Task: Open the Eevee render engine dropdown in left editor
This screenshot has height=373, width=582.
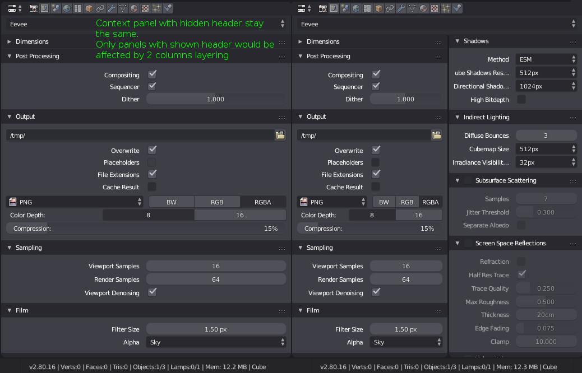Action: 146,24
